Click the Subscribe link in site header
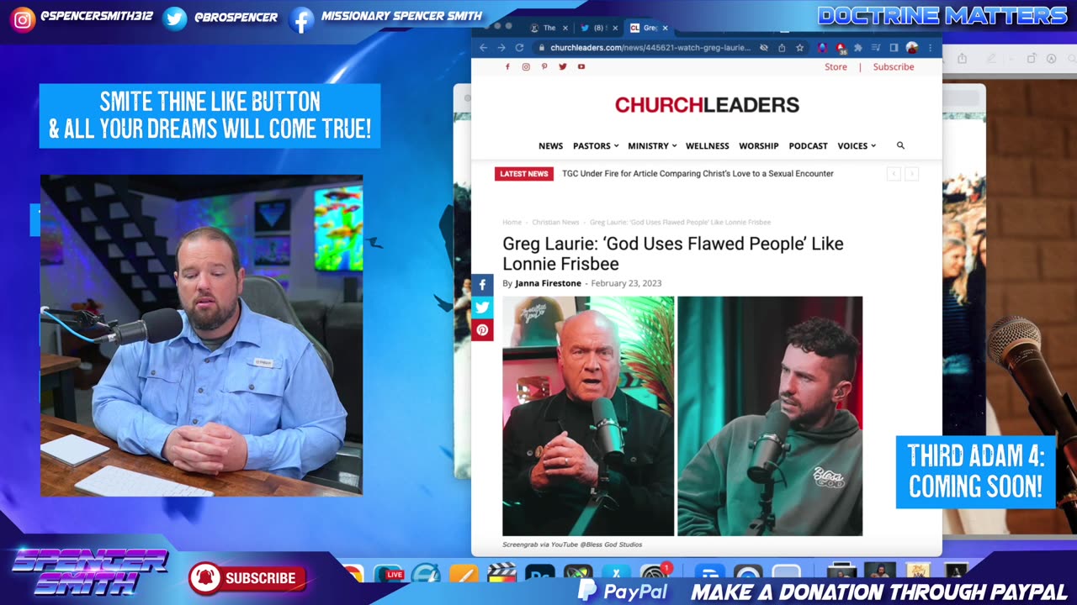Screen dimensions: 1077x605 894,67
